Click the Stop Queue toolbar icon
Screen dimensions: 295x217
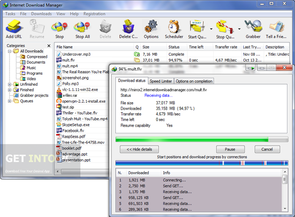225,27
